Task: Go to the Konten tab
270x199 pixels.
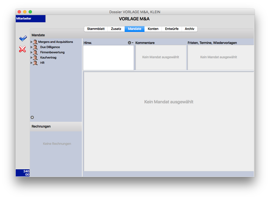Action: pos(153,29)
